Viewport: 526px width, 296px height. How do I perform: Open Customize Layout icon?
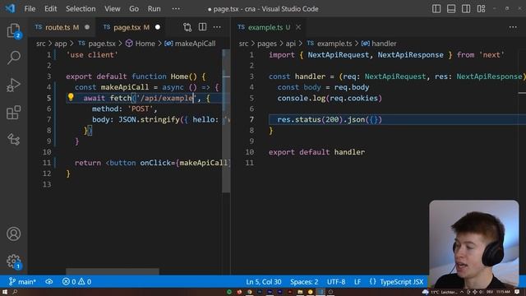[481, 9]
